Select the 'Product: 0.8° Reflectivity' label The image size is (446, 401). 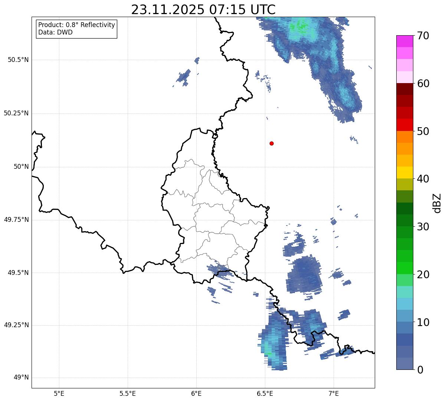click(x=77, y=25)
